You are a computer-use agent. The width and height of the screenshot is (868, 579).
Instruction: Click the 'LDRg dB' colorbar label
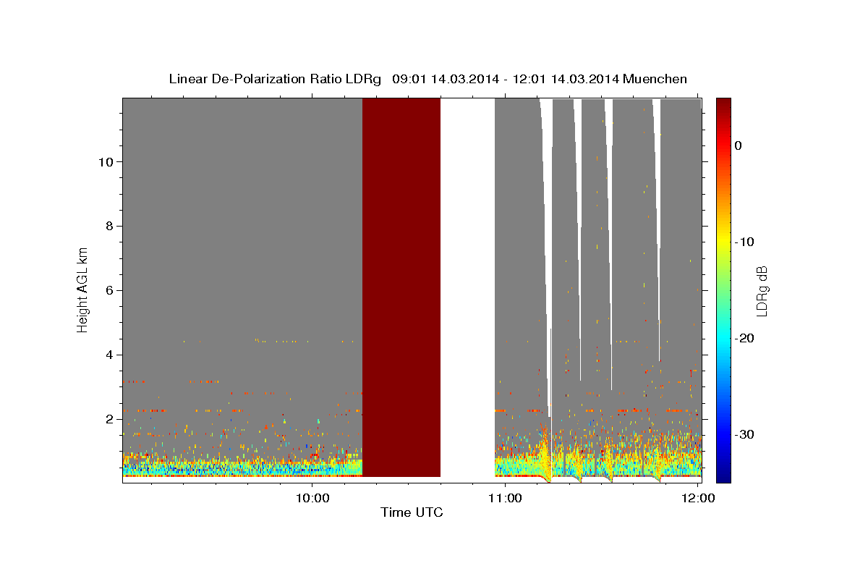click(x=762, y=291)
